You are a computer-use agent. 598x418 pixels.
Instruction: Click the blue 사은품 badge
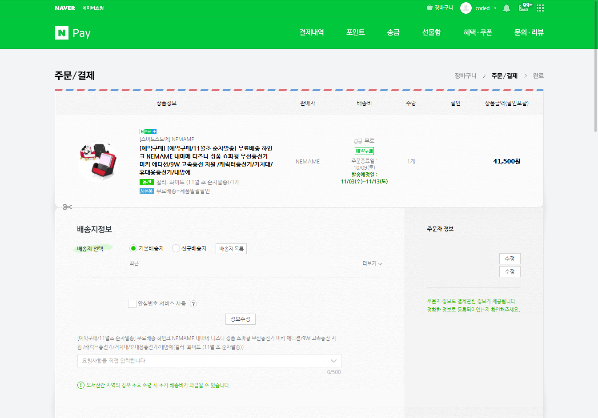[147, 191]
